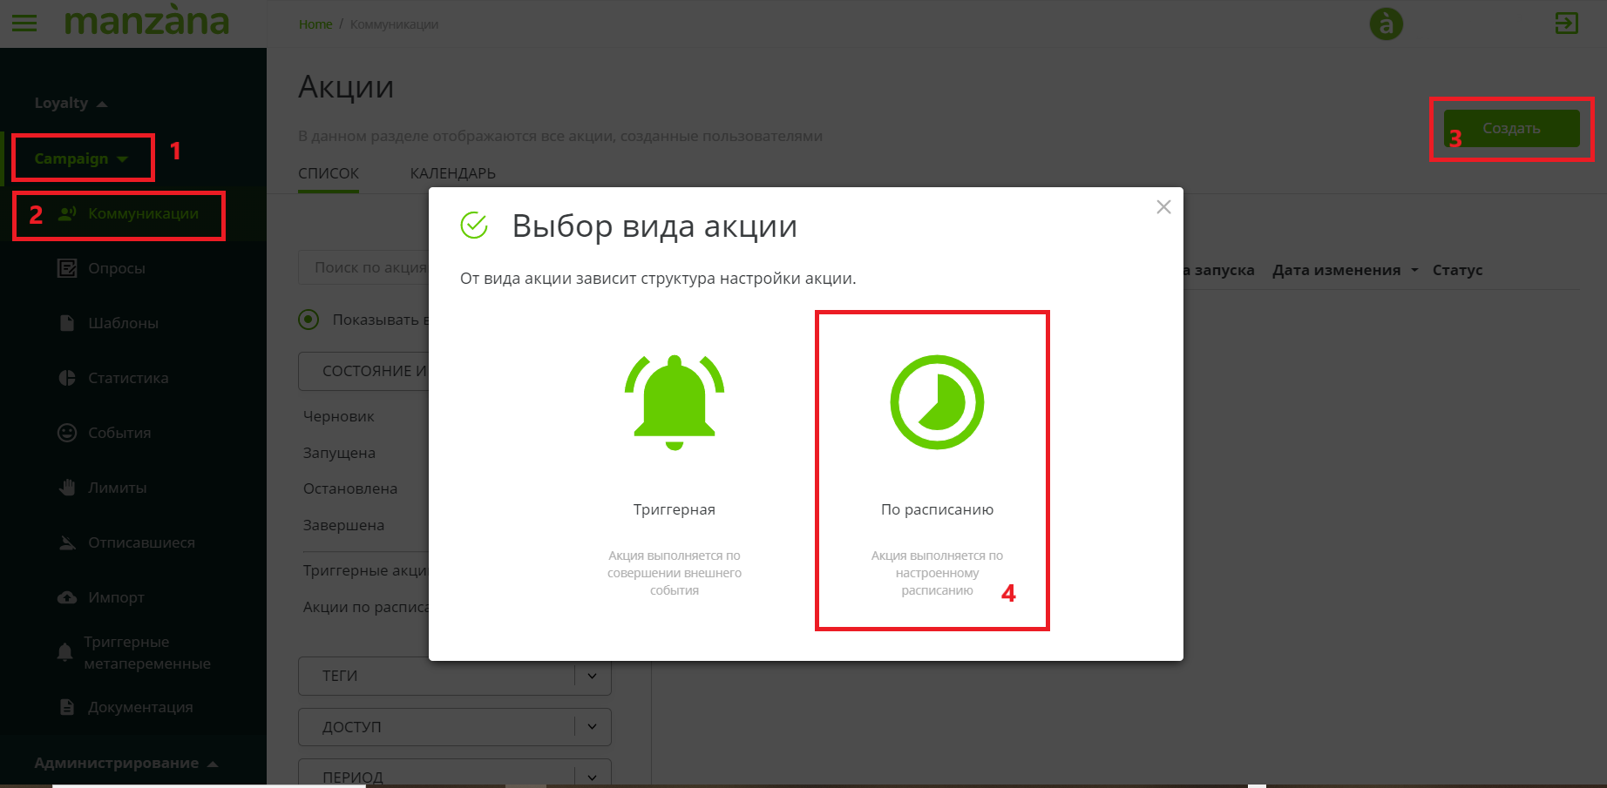Select the clock icon for По расписанию
Screen dimensions: 1607x788
pos(937,402)
